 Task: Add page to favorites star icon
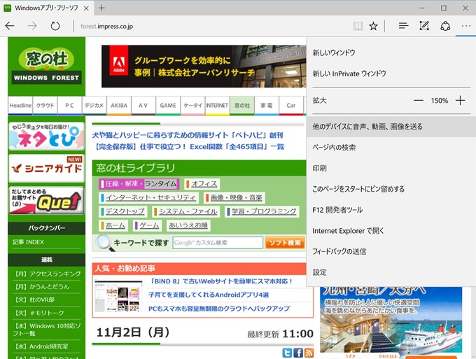[373, 26]
